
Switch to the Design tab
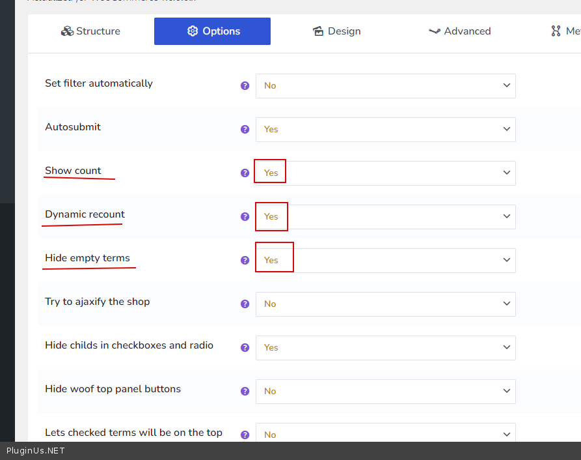click(336, 31)
